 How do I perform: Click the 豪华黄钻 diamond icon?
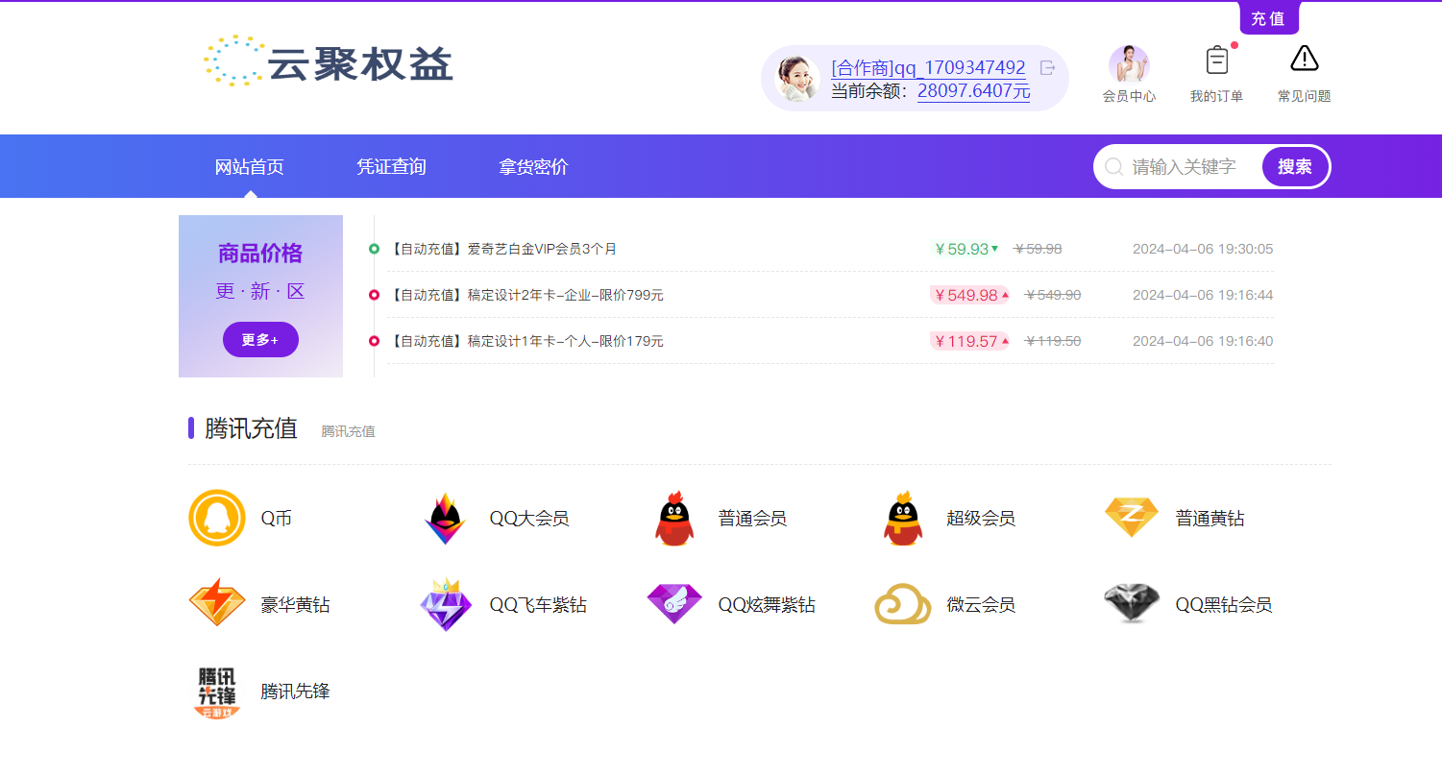(217, 604)
